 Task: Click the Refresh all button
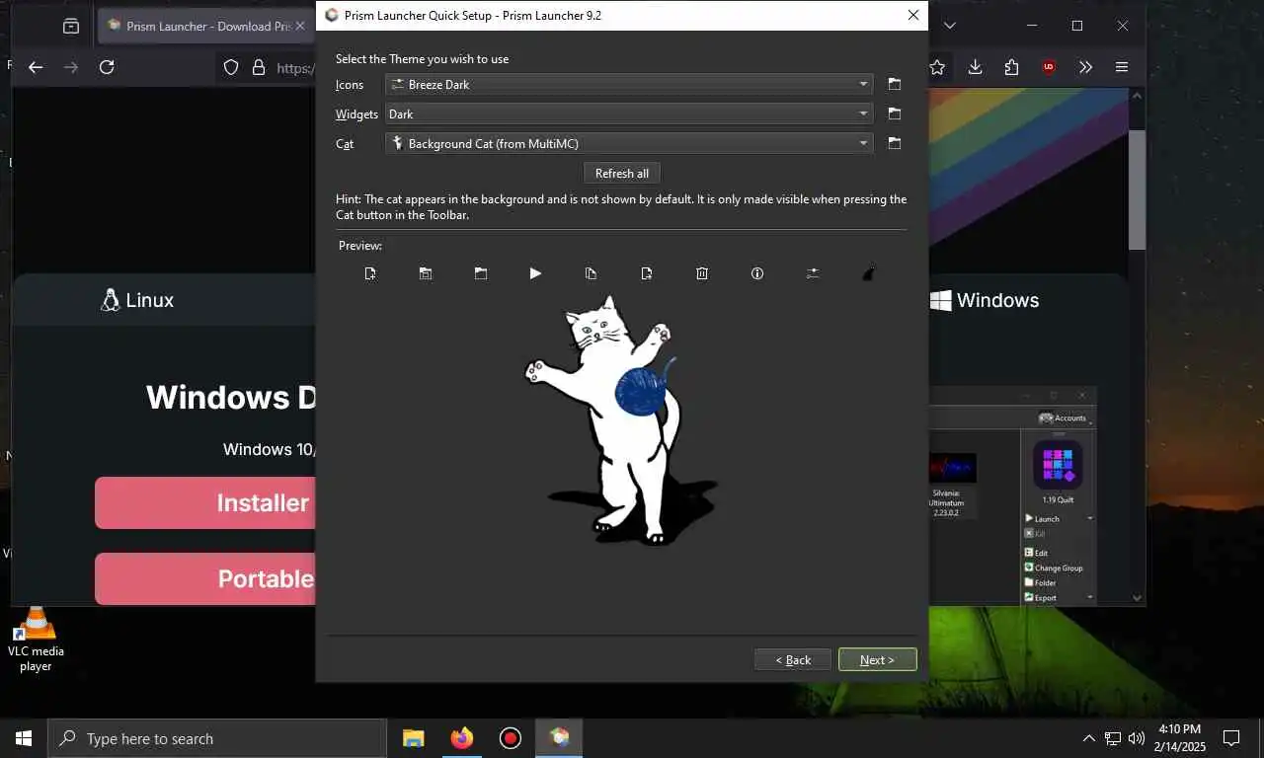click(x=622, y=173)
